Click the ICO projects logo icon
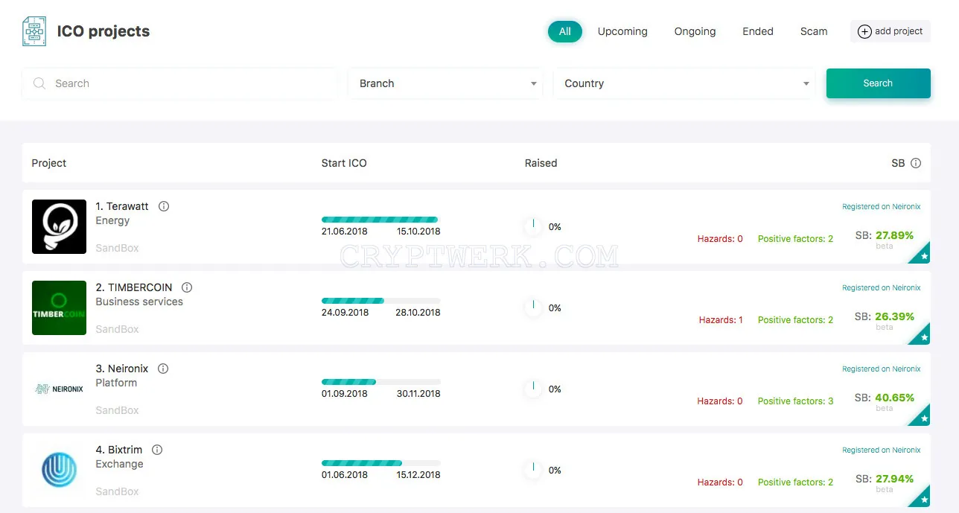This screenshot has width=959, height=513. tap(34, 31)
